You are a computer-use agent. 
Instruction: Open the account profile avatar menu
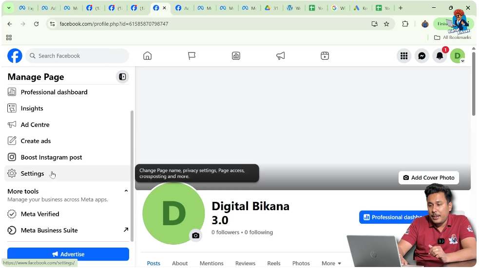[457, 56]
